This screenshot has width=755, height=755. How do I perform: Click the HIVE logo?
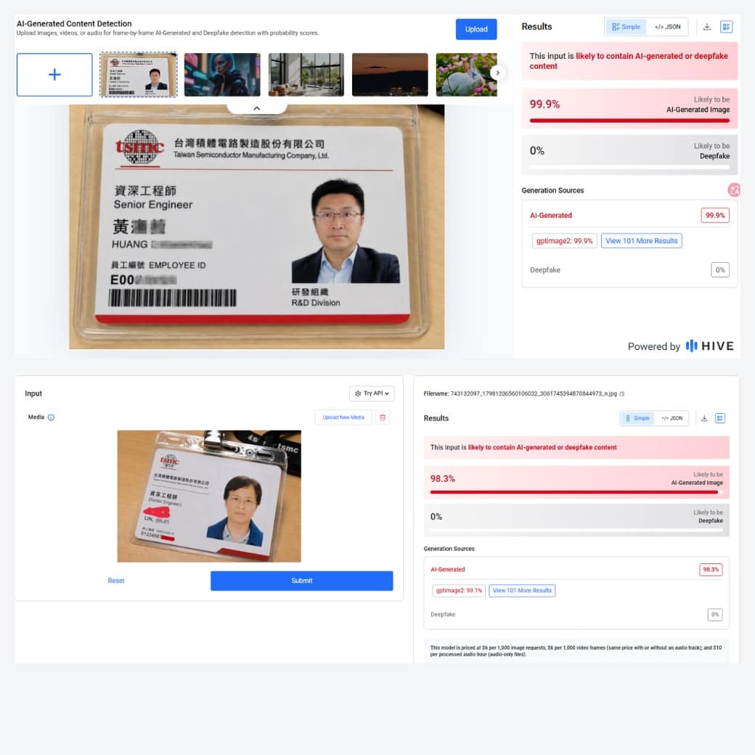click(710, 346)
